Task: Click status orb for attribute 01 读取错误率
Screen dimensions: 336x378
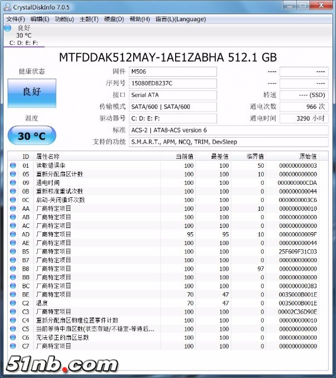Action: pos(13,165)
